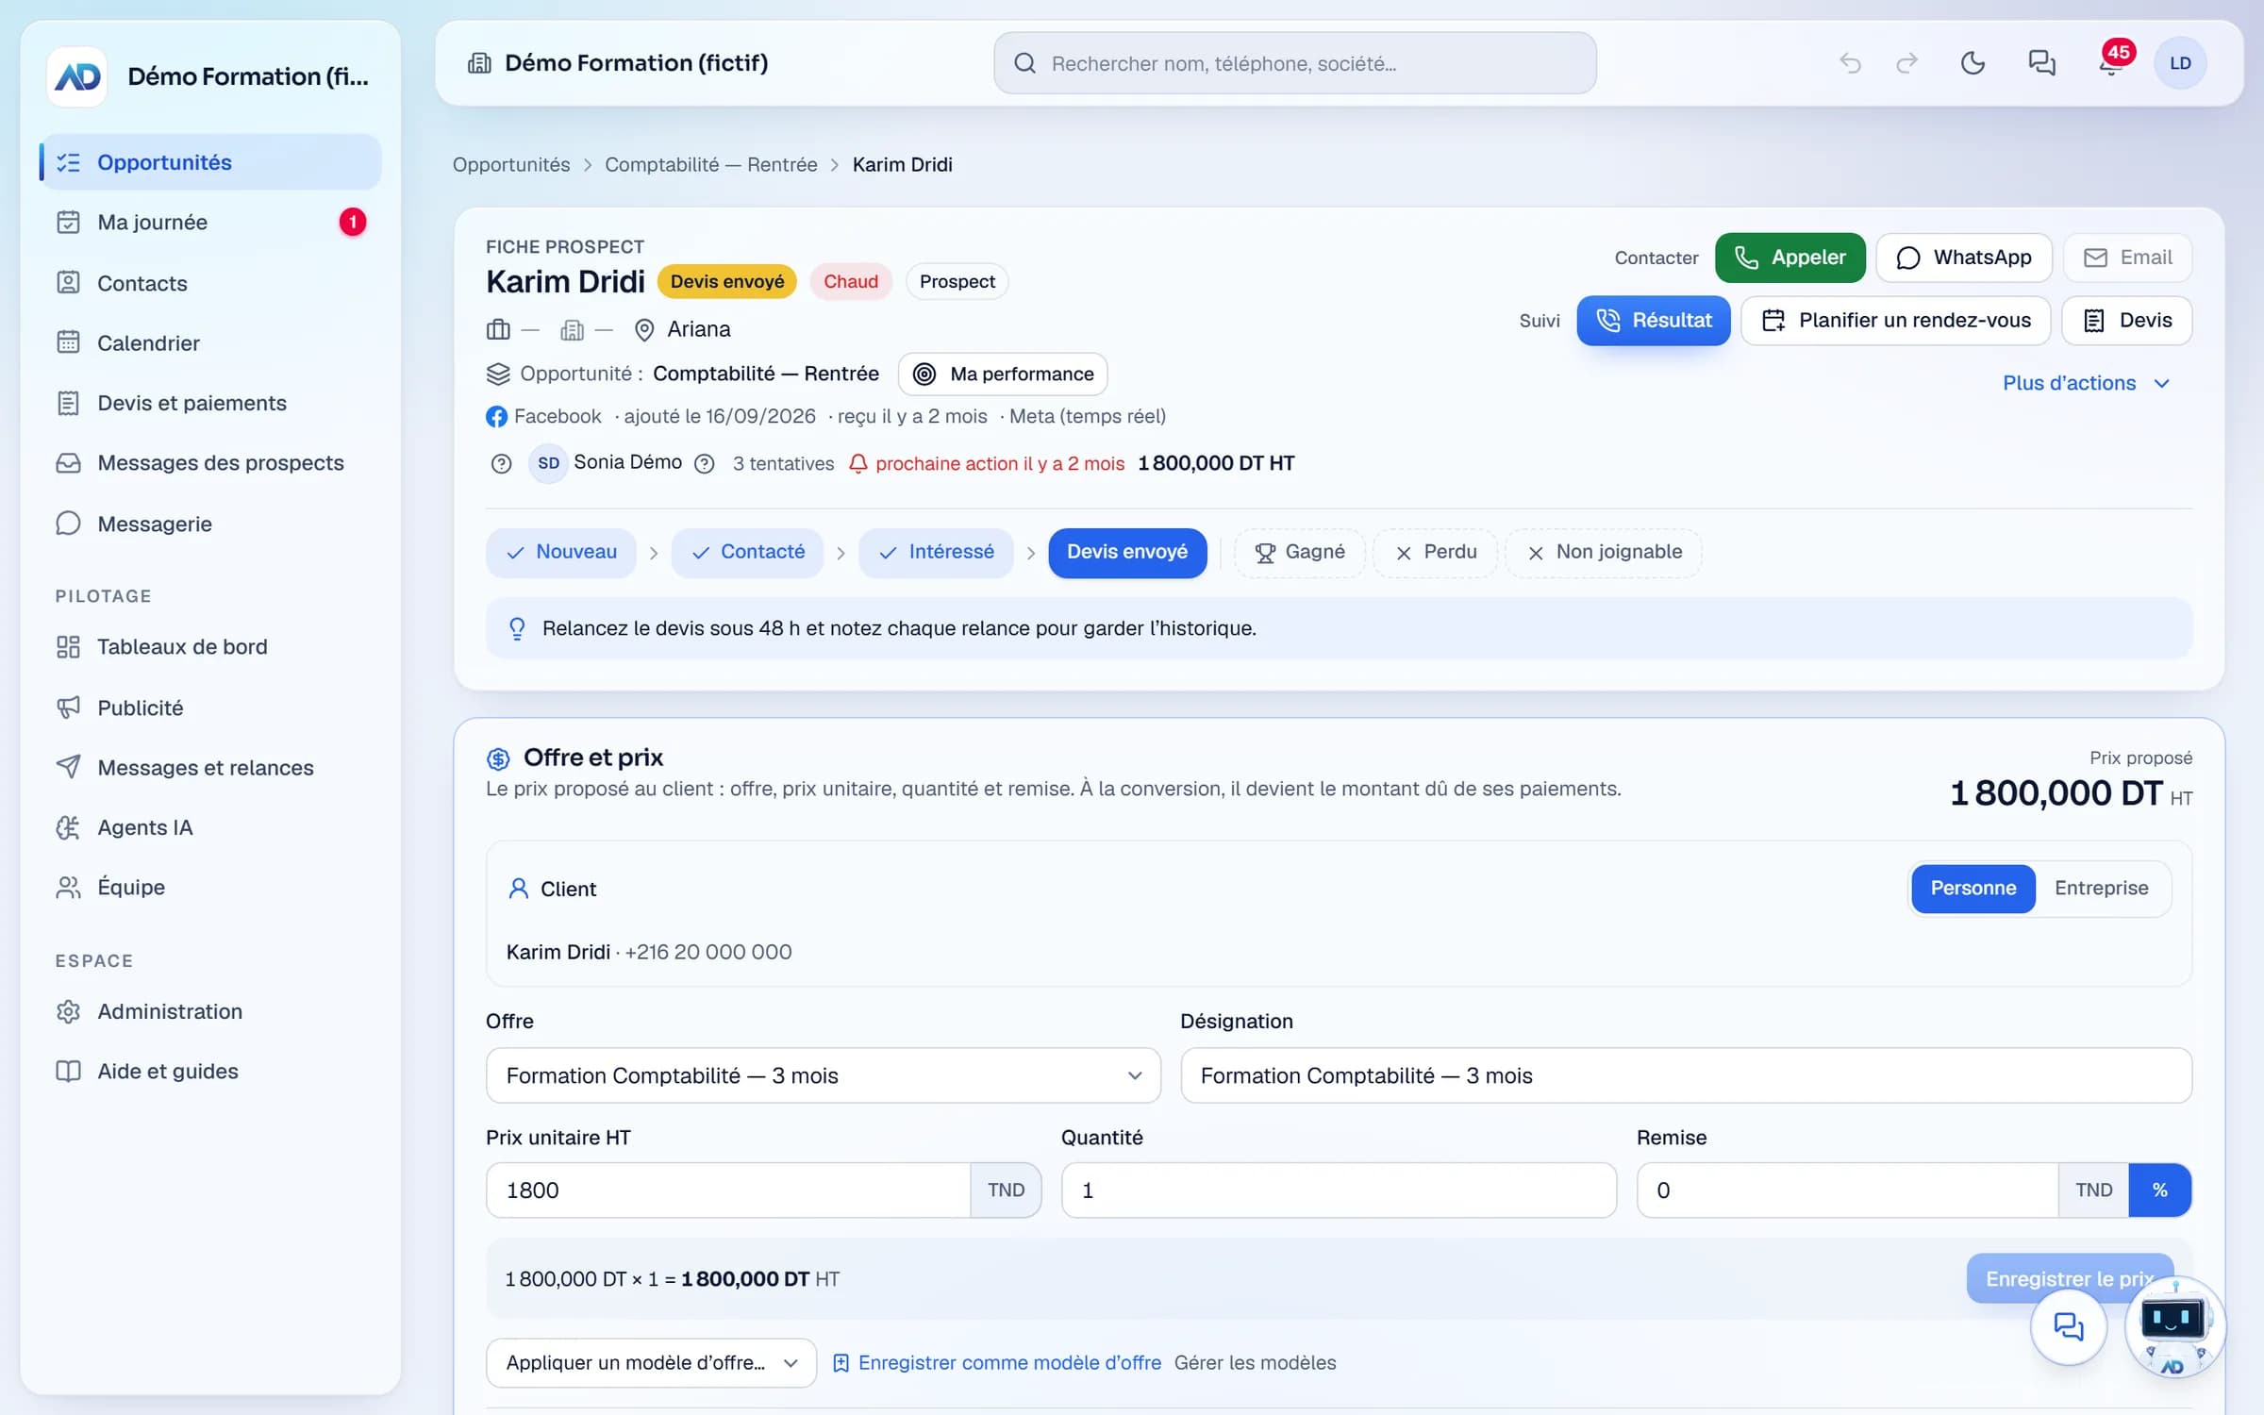The image size is (2264, 1415).
Task: Click the lightbulb tip icon
Action: [517, 628]
